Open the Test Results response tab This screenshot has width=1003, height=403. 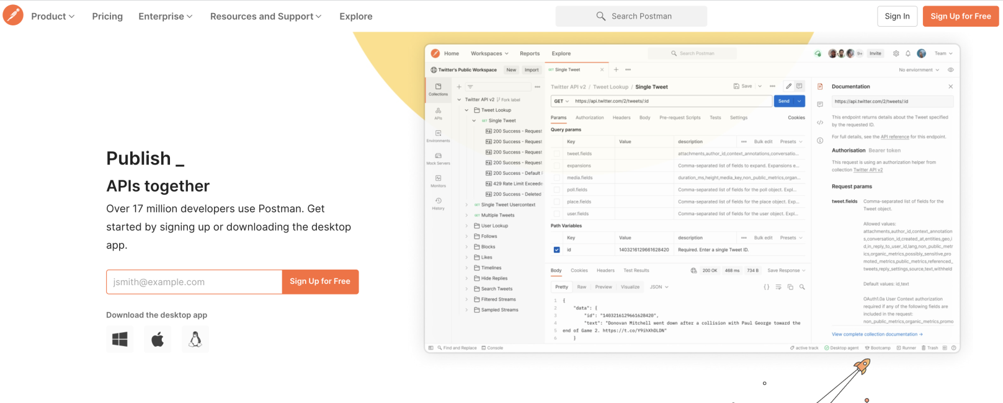tap(636, 270)
